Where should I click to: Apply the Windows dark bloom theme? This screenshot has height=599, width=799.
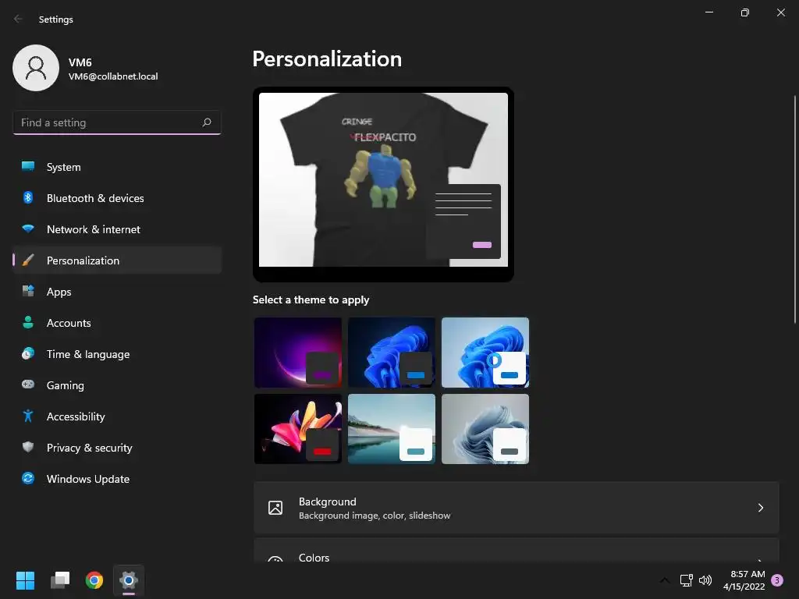(x=392, y=353)
